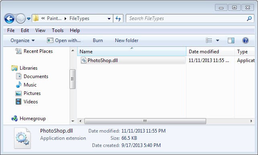Select Libraries in the navigation pane
The image size is (258, 155).
click(x=29, y=68)
